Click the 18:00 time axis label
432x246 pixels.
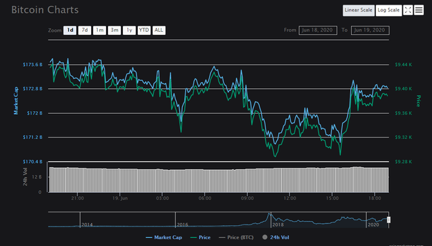coord(375,198)
